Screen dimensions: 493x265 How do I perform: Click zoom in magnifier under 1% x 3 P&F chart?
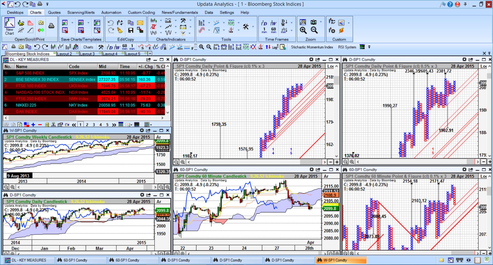tap(183, 162)
